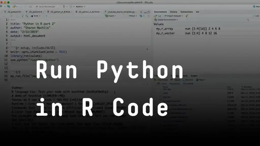The height and width of the screenshot is (146, 260).
Task: Open the Insert chunk dropdown
Action: click(110, 16)
